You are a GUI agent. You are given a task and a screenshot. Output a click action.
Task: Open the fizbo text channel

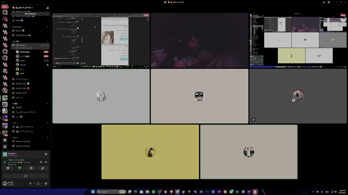[30, 21]
